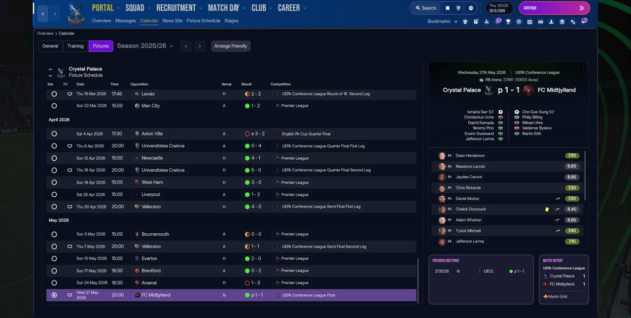Click the star magnifier scouting bookmark icon

coord(573,22)
